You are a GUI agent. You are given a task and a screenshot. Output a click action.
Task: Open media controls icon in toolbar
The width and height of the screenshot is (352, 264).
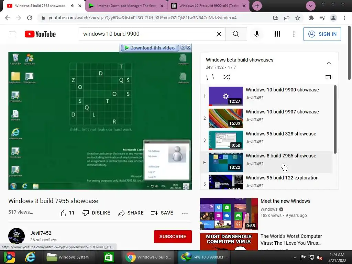tap(322, 18)
